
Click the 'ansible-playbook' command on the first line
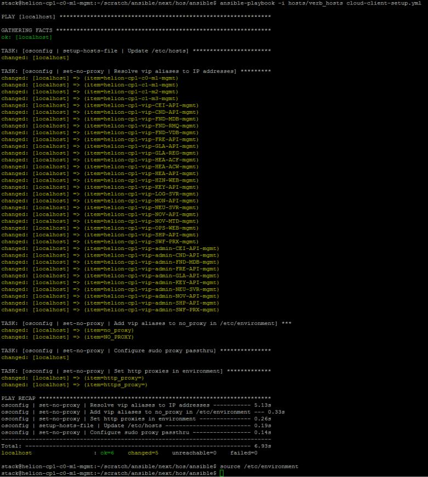tap(246, 3)
